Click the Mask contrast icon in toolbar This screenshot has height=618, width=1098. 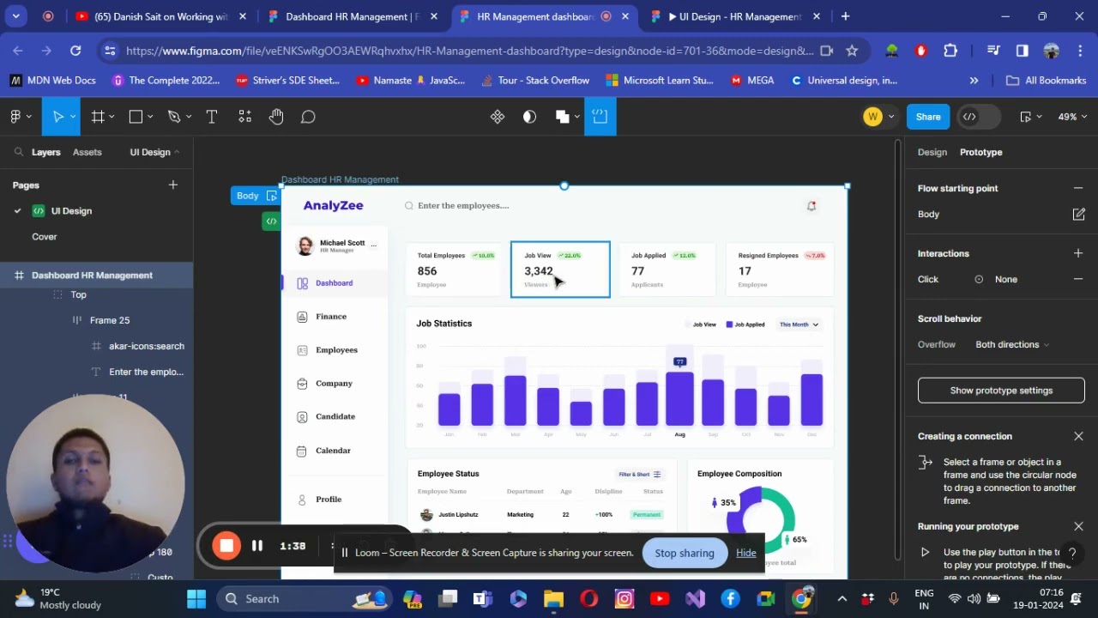point(529,117)
